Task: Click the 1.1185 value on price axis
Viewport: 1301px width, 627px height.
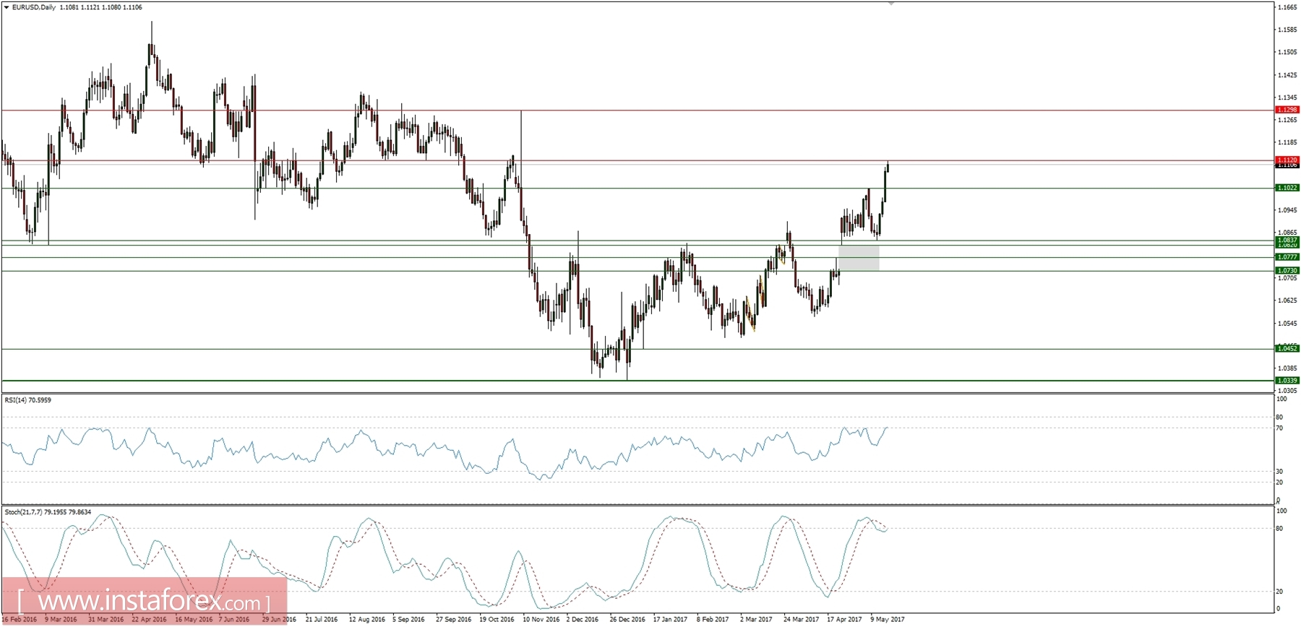Action: tap(1287, 143)
